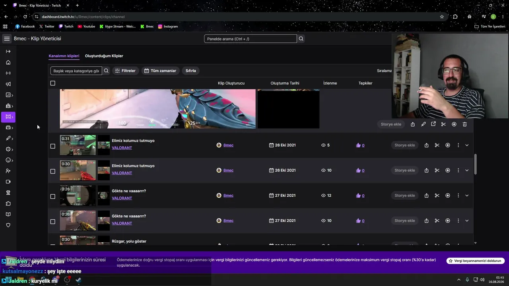Image resolution: width=509 pixels, height=286 pixels.
Task: Open the Facebook bookmark
Action: click(x=25, y=27)
